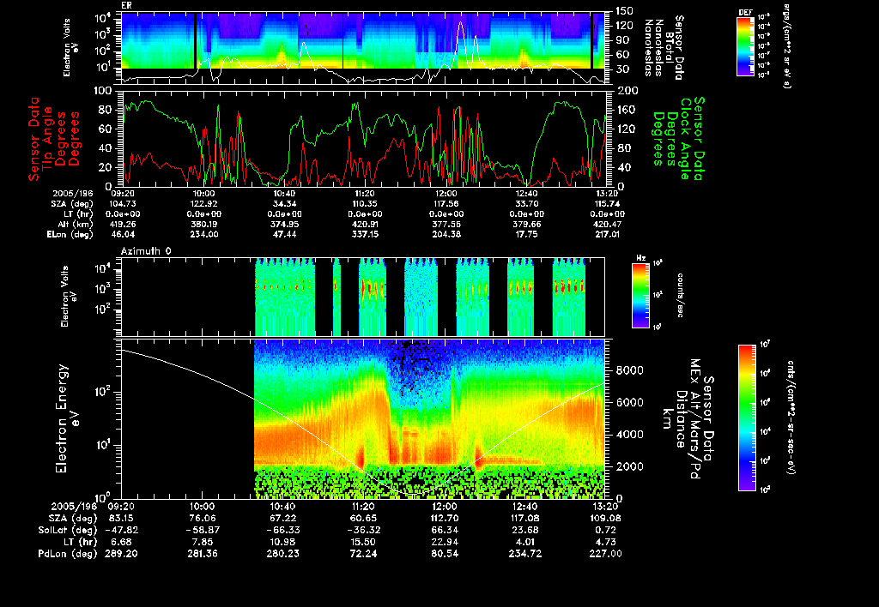Click the red "Tip Angle" axis label
The height and width of the screenshot is (607, 879).
pyautogui.click(x=48, y=139)
